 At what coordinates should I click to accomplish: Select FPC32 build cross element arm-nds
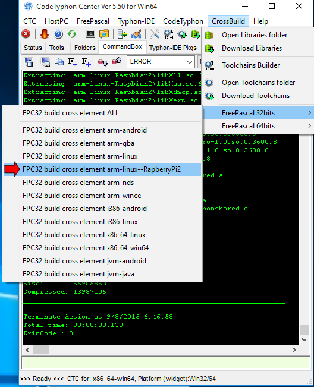102,183
